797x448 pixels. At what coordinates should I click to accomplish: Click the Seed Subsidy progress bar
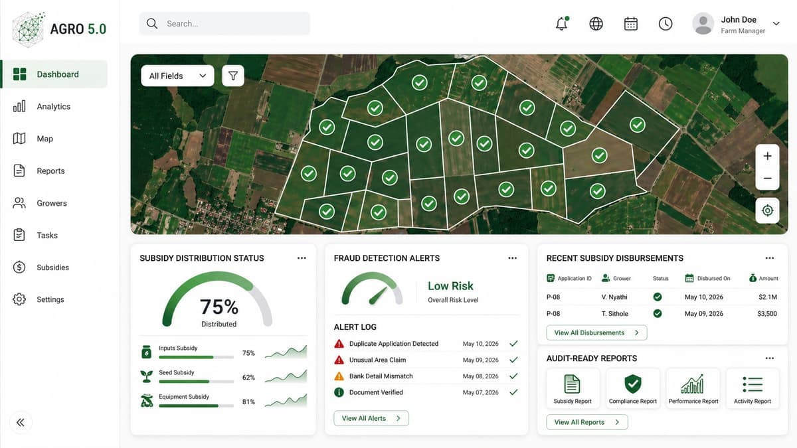(x=196, y=382)
